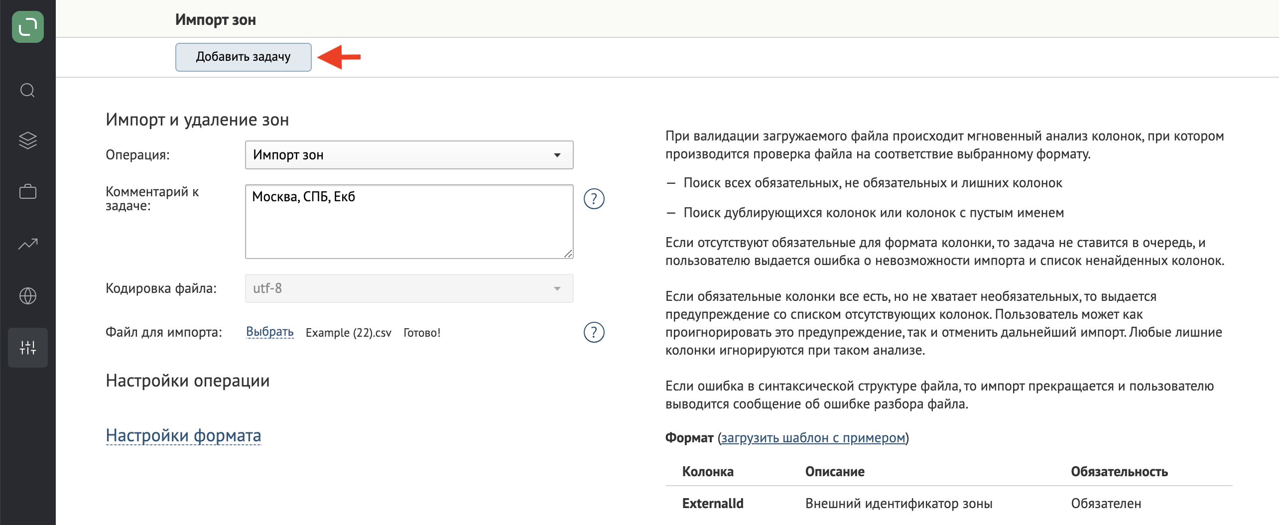Click the Описание table header
The image size is (1279, 525).
click(835, 472)
